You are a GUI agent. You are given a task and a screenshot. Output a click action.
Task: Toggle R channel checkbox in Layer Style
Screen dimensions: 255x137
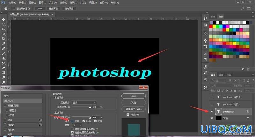coord(73,121)
